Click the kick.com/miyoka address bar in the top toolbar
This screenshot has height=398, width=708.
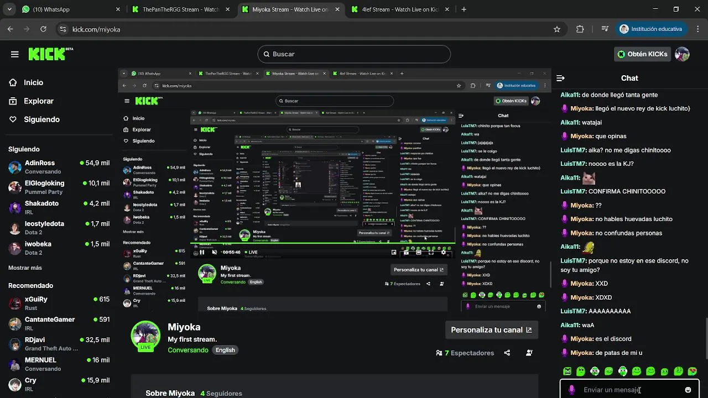click(310, 29)
